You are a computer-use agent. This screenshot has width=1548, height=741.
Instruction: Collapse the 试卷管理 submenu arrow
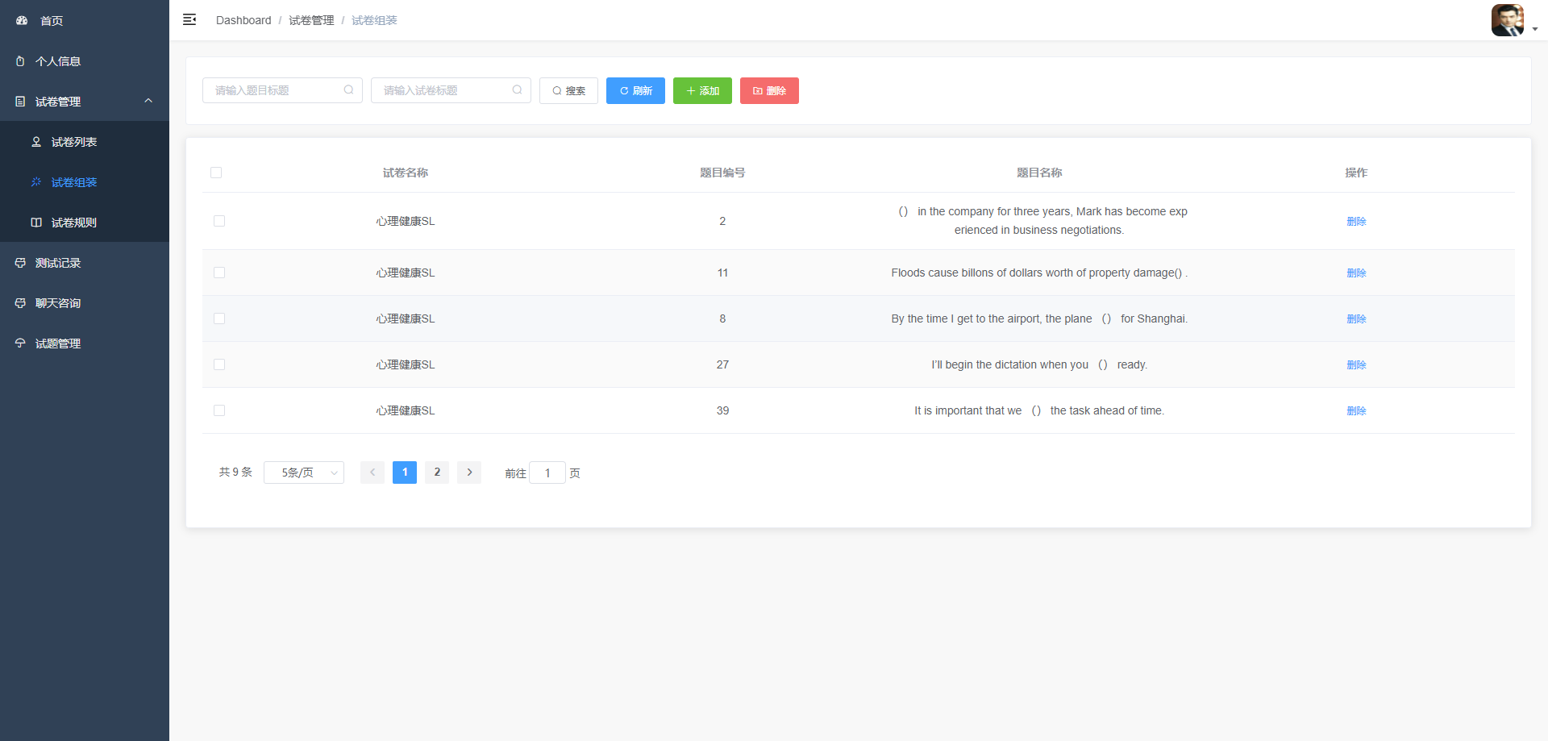(x=148, y=102)
